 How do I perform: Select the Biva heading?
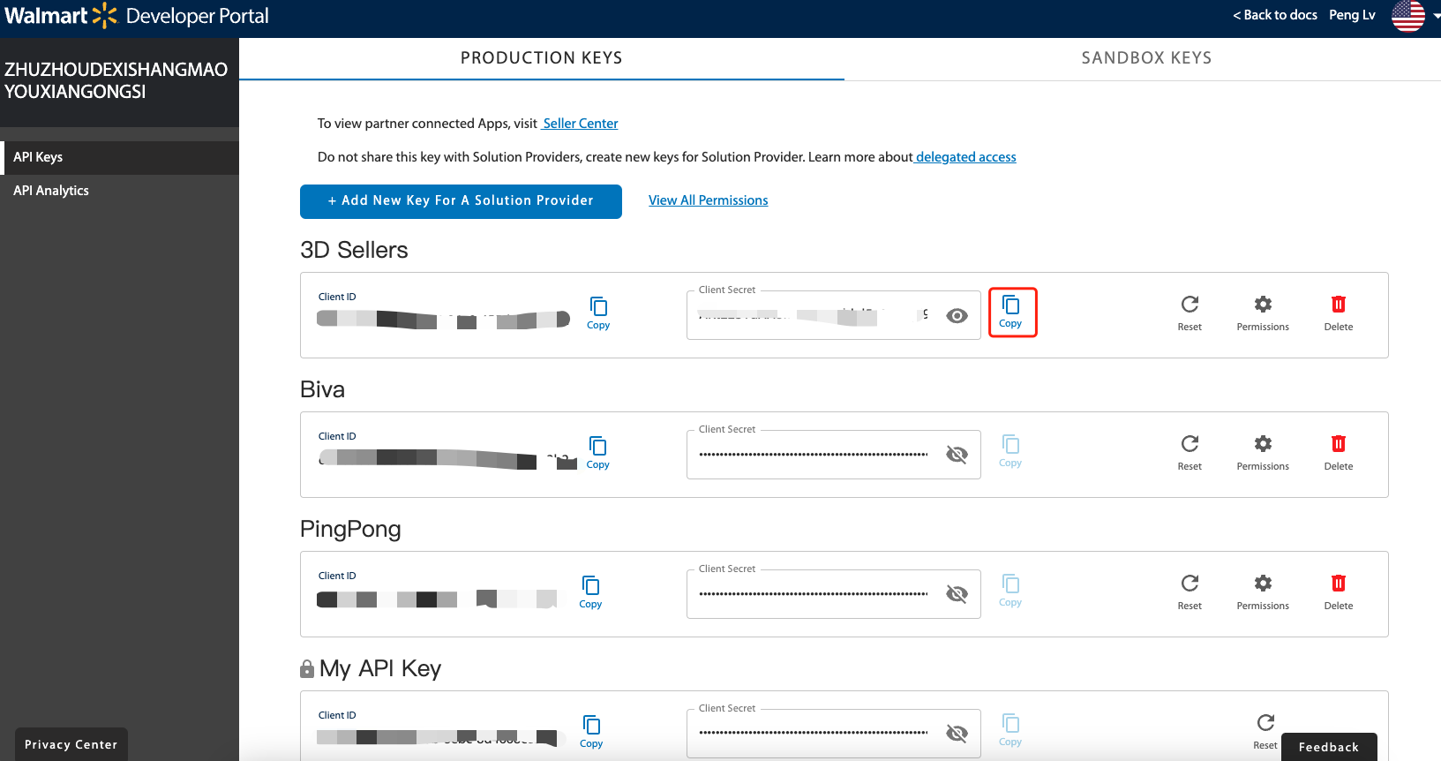322,389
